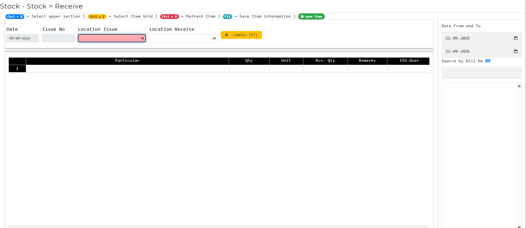Click the Qty column header
The width and height of the screenshot is (526, 228).
(249, 61)
